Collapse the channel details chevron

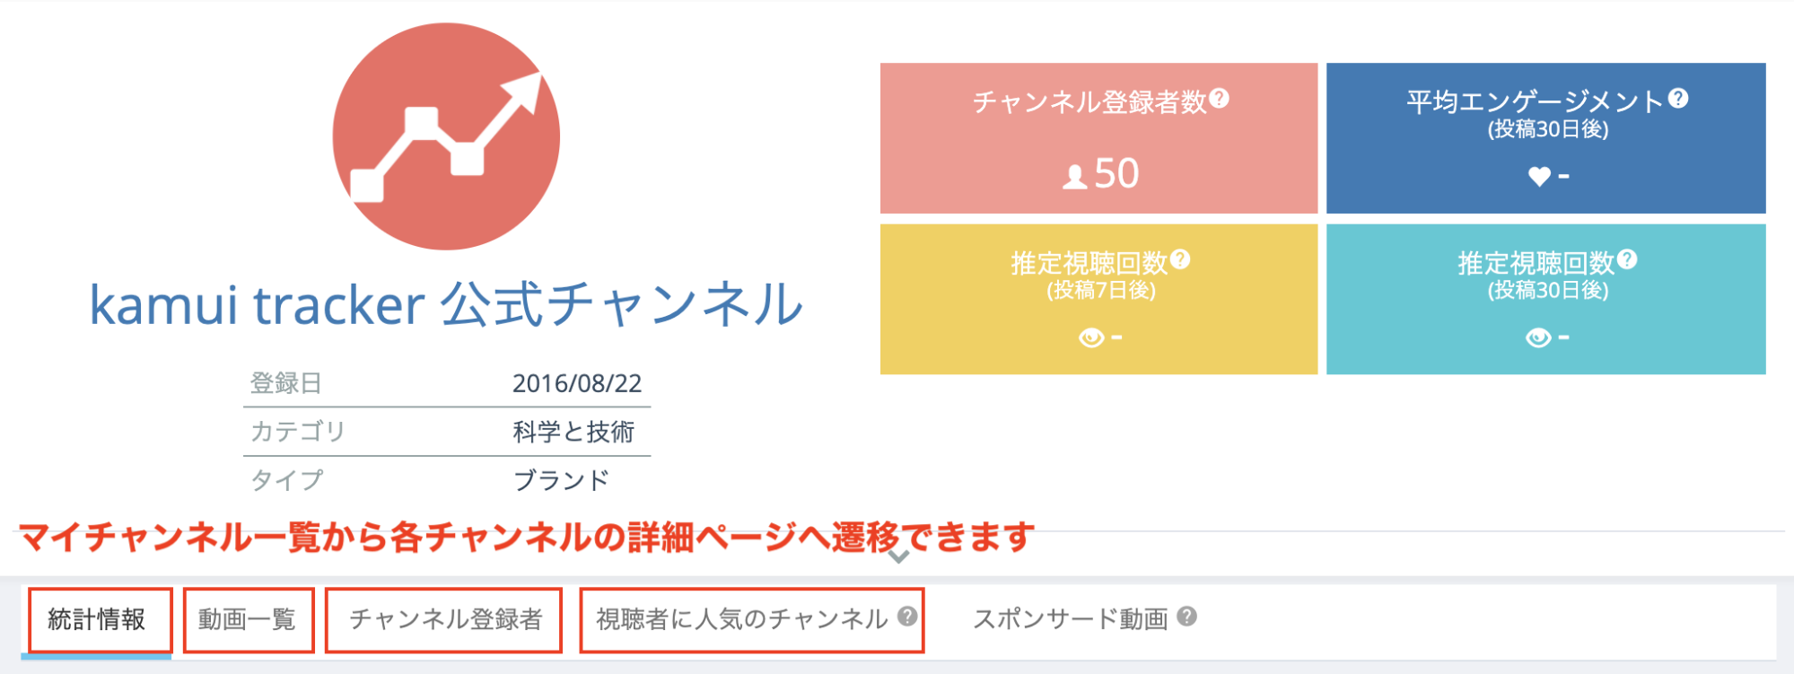tap(897, 556)
